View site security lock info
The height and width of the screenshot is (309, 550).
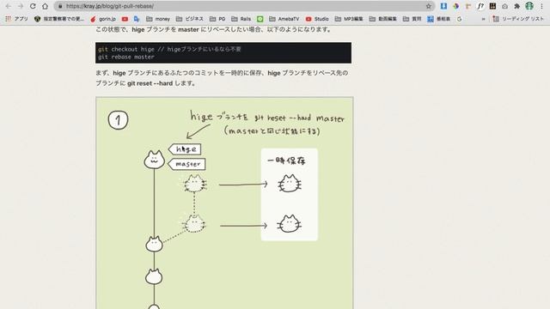(x=60, y=6)
